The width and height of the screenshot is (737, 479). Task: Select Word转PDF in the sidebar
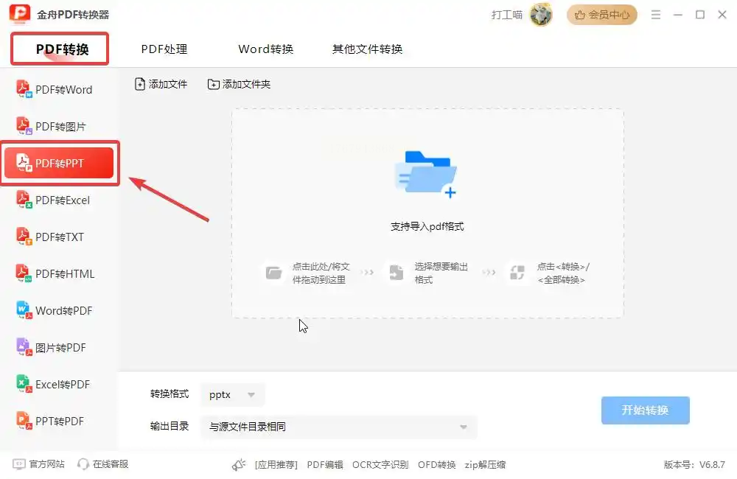(x=55, y=310)
